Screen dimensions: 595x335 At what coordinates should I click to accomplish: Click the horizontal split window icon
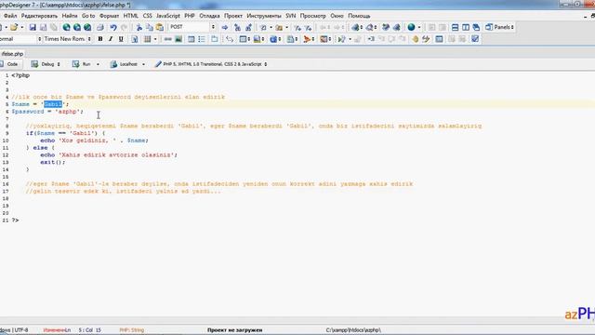pos(455,27)
